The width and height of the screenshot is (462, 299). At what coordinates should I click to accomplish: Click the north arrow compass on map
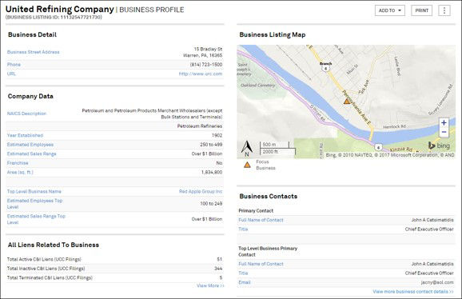coord(247,148)
